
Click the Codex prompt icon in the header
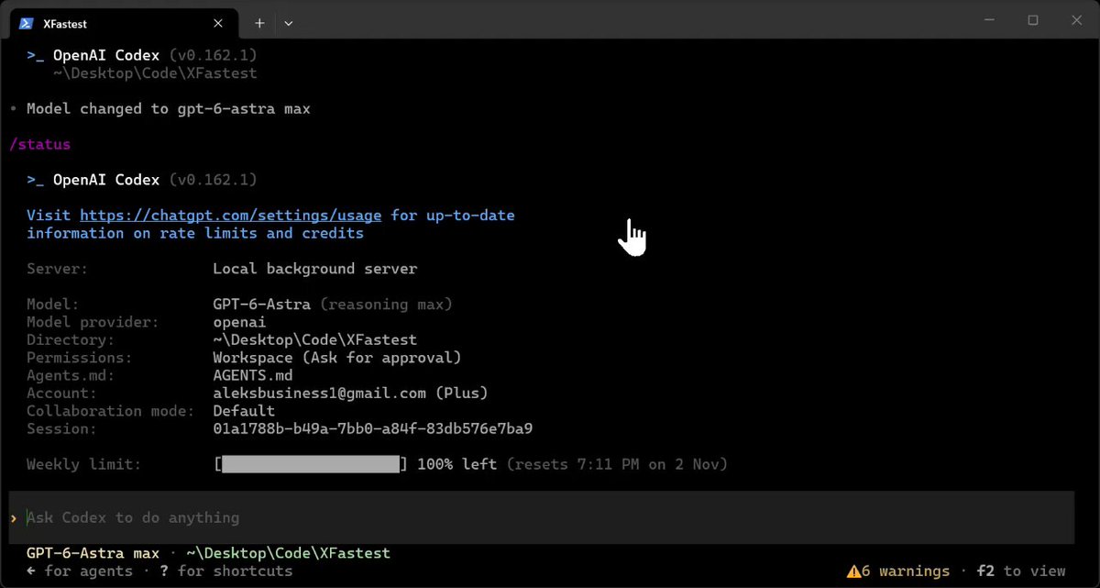pos(35,56)
